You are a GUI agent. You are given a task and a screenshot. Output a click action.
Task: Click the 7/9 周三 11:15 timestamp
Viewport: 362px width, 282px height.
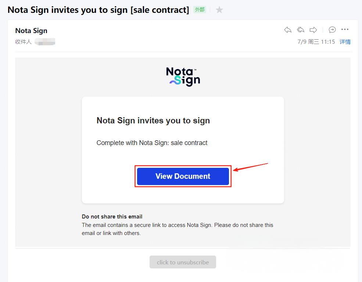[316, 42]
